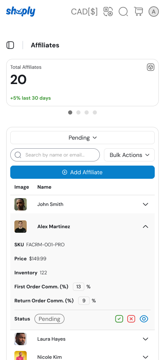The height and width of the screenshot is (360, 165).
Task: Open the shopping cart icon
Action: click(x=138, y=12)
